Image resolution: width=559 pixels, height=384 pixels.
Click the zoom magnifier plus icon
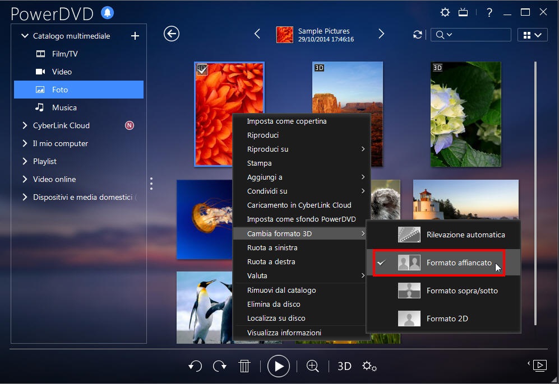[313, 366]
